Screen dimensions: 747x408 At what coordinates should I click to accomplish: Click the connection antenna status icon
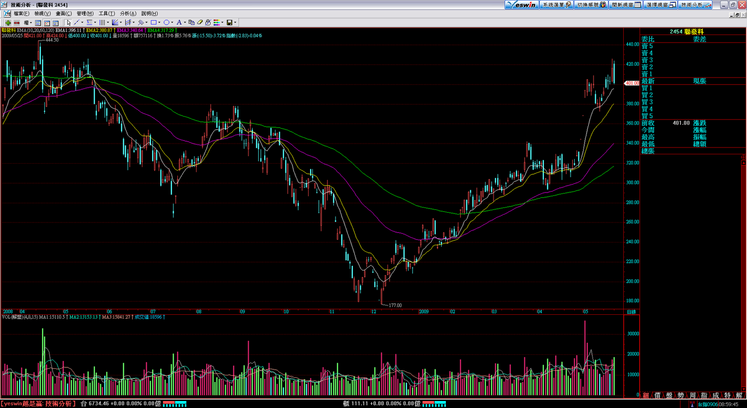point(692,404)
